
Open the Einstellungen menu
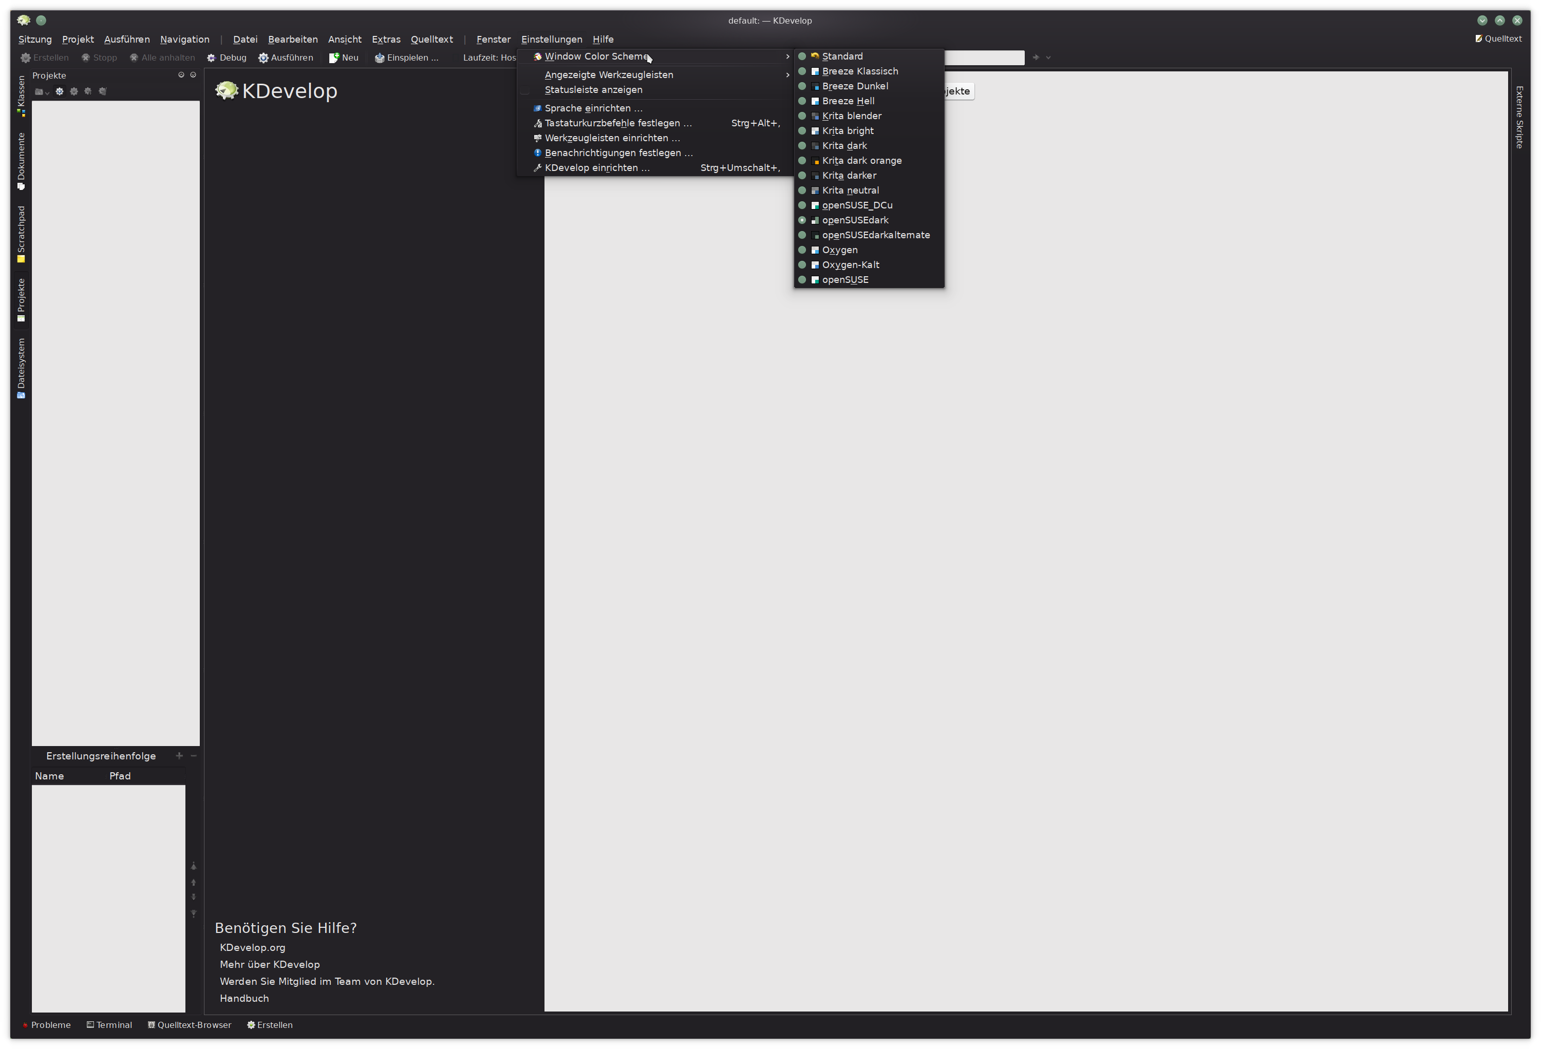click(x=552, y=39)
